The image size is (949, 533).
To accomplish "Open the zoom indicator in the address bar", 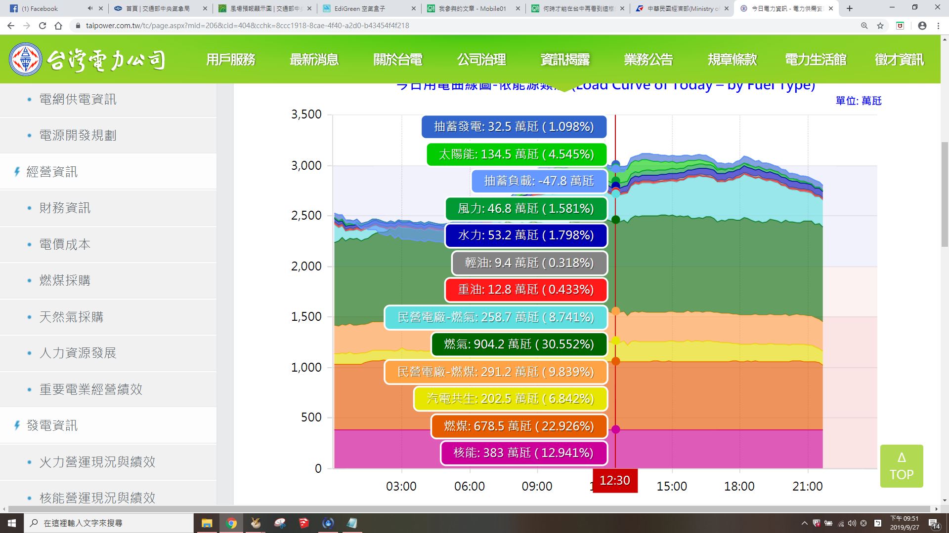I will 864,26.
